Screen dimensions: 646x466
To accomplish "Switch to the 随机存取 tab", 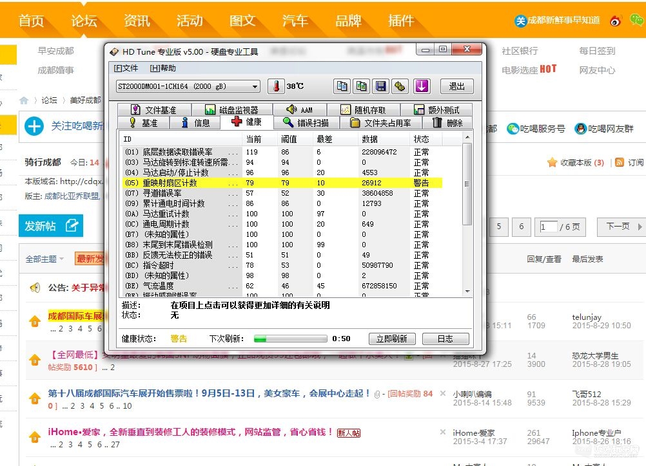I will pyautogui.click(x=364, y=110).
